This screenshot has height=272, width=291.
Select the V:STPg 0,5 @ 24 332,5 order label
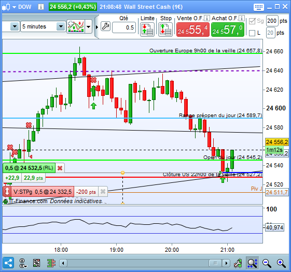[43, 192]
